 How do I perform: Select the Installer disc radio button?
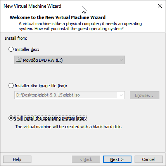11,49
